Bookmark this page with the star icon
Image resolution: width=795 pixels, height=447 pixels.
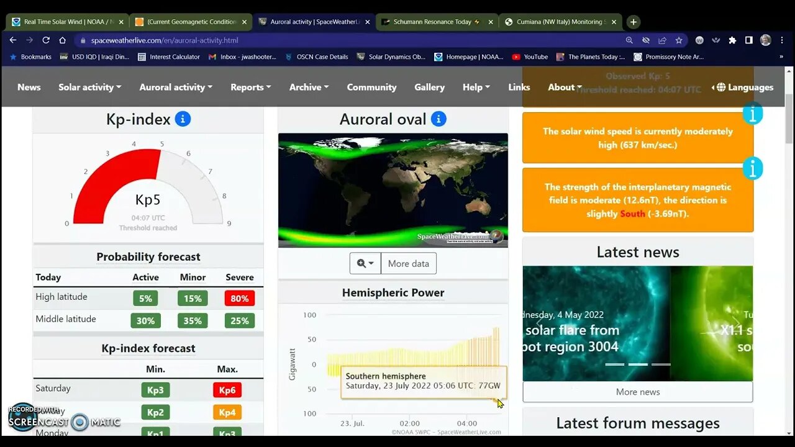click(x=679, y=40)
